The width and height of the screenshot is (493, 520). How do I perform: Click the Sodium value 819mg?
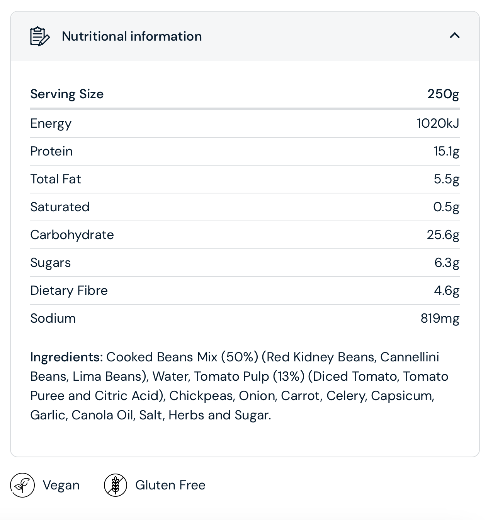click(440, 318)
